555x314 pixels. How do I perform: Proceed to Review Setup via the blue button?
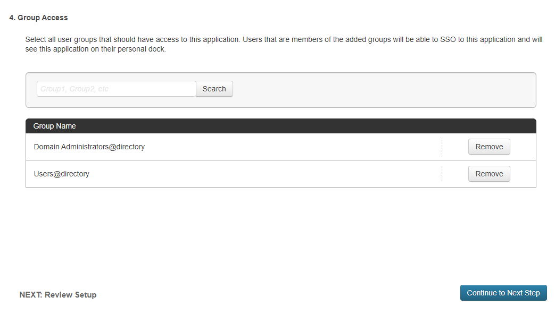click(x=503, y=292)
